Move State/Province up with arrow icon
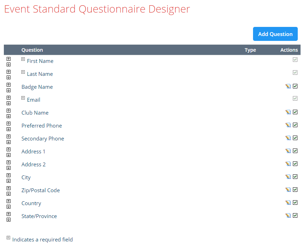 8,214
